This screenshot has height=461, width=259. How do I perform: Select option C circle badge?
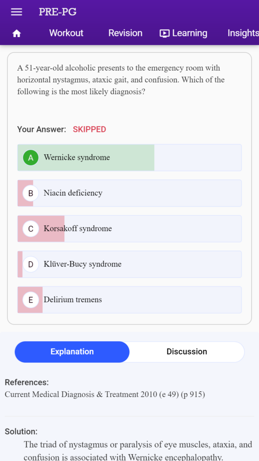31,229
